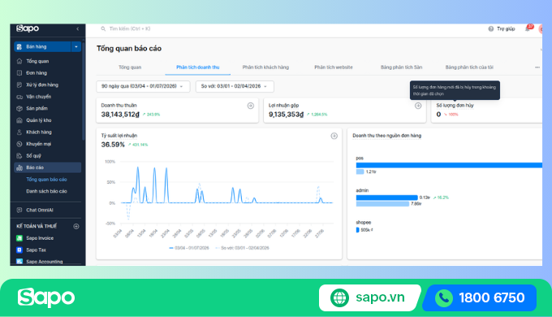The image size is (552, 317).
Task: Open Tỷ suất lợi nhuận detail arrow icon
Action: click(x=334, y=136)
